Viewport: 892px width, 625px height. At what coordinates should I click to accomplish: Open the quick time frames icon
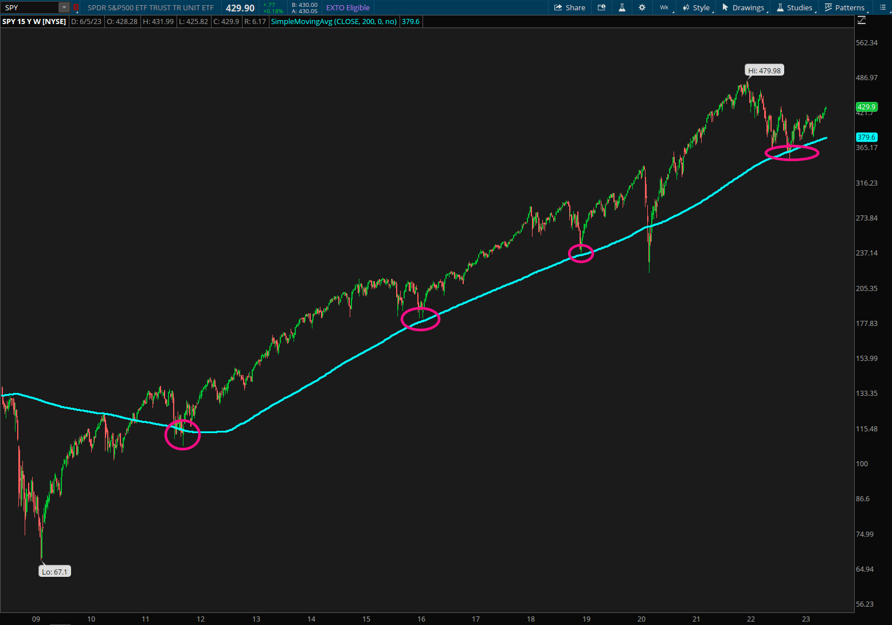[x=601, y=7]
